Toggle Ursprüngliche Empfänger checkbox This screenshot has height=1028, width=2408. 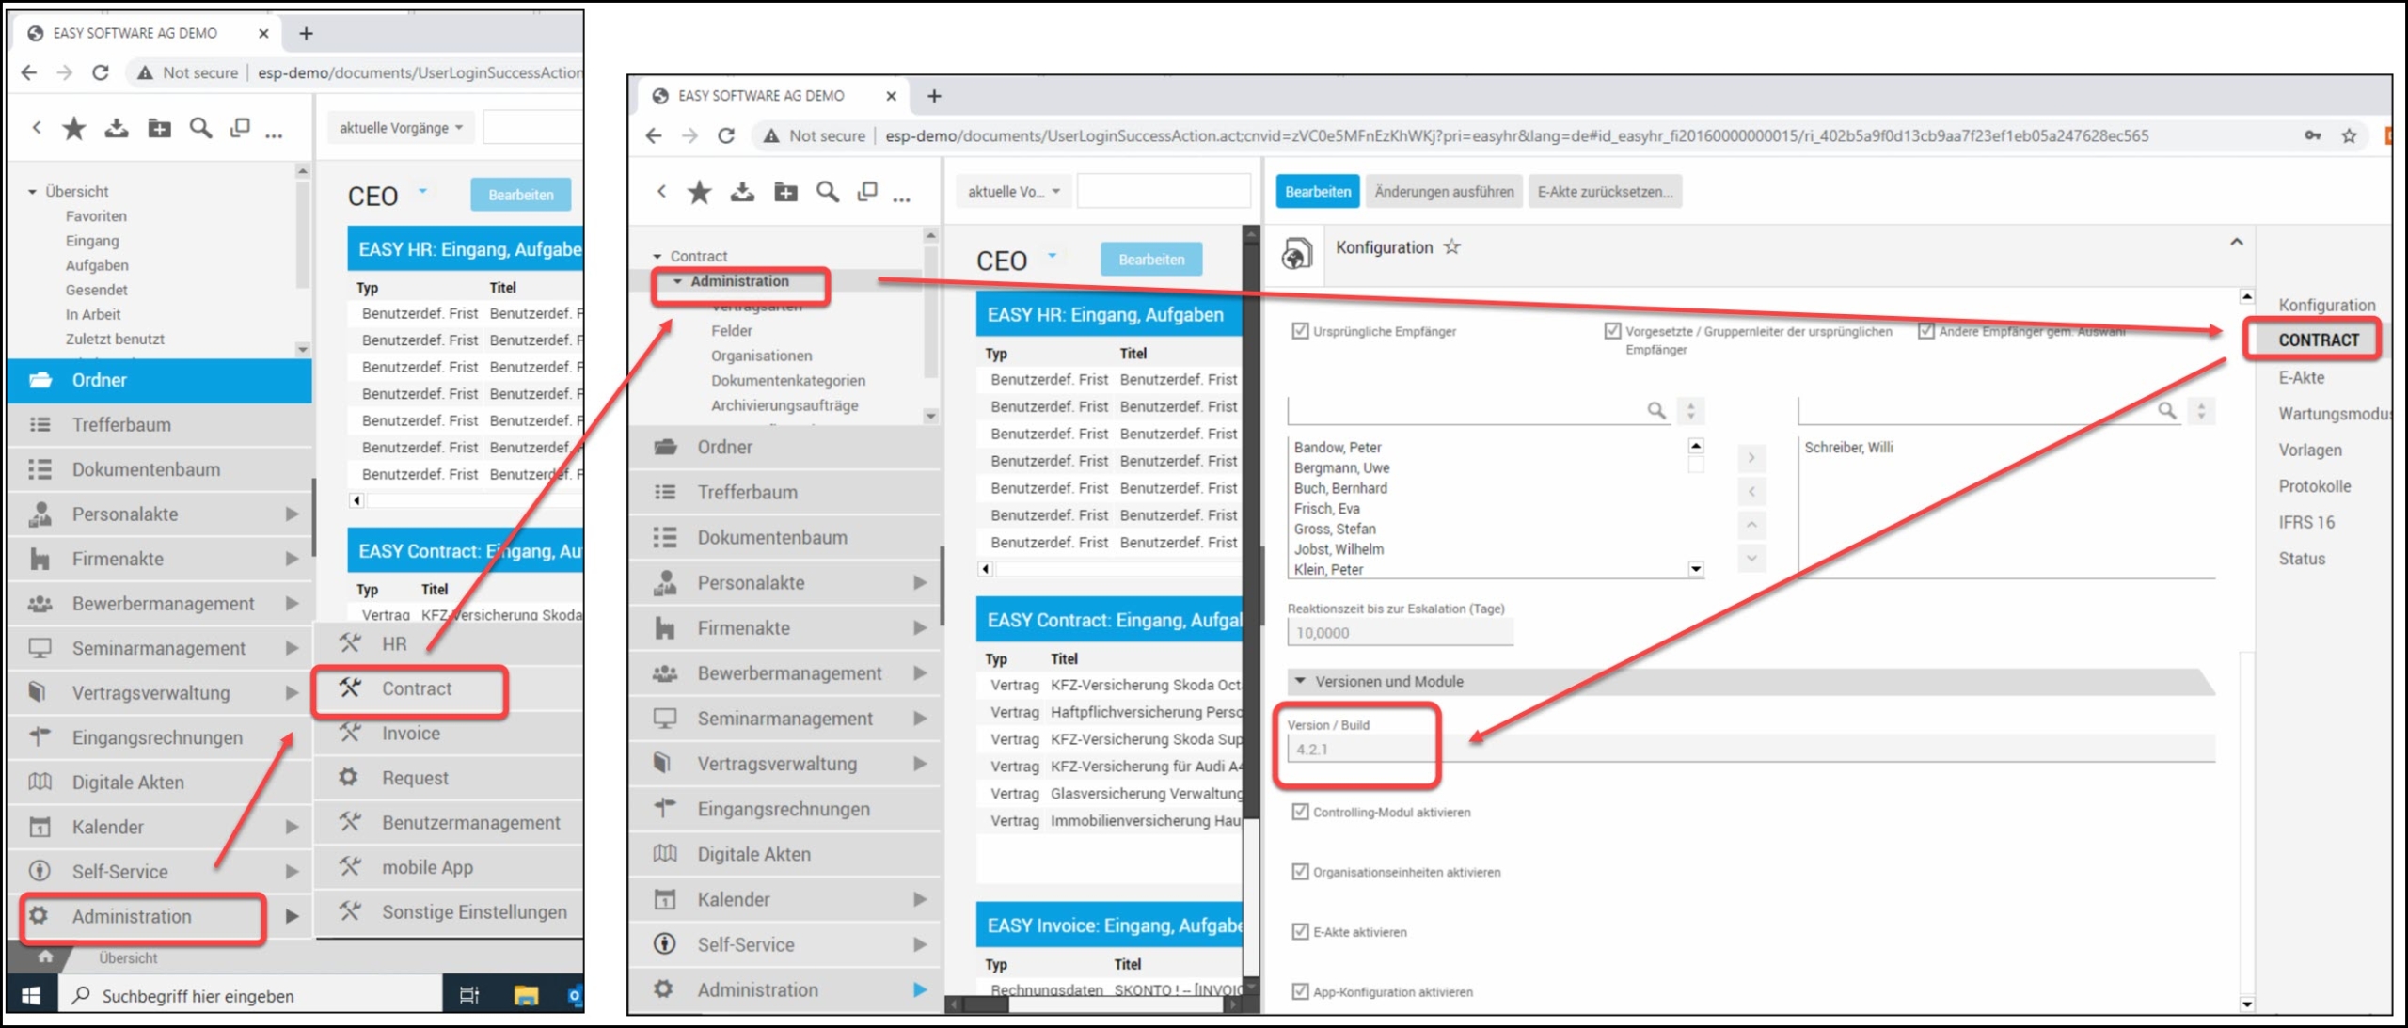tap(1300, 331)
